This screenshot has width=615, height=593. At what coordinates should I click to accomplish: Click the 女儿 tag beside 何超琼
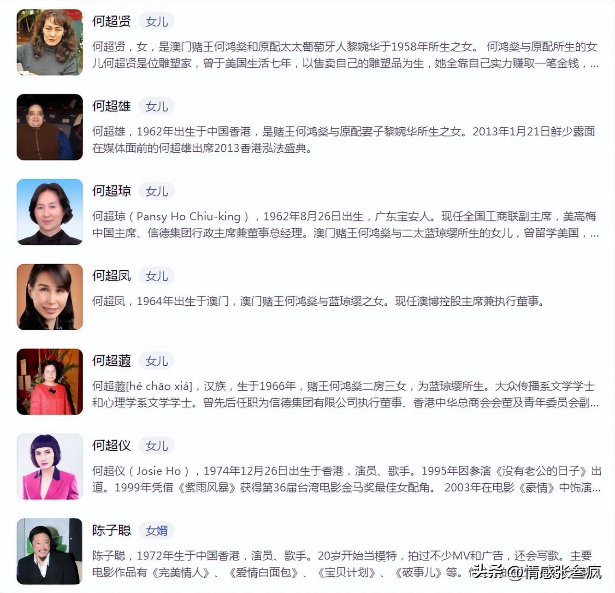157,191
